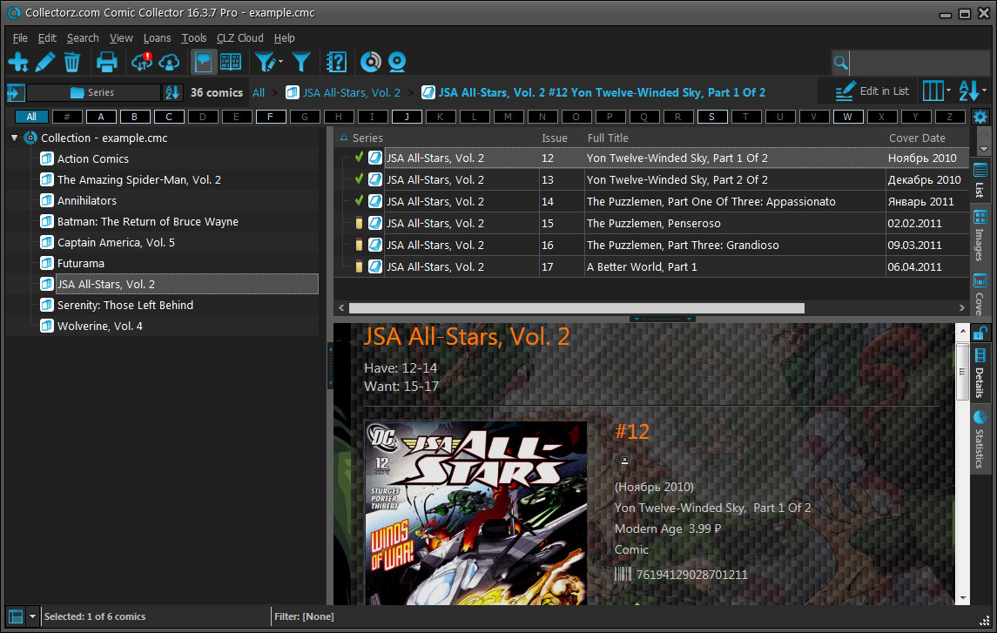Select Action Comics in the folder tree
This screenshot has height=633, width=997.
click(x=93, y=158)
